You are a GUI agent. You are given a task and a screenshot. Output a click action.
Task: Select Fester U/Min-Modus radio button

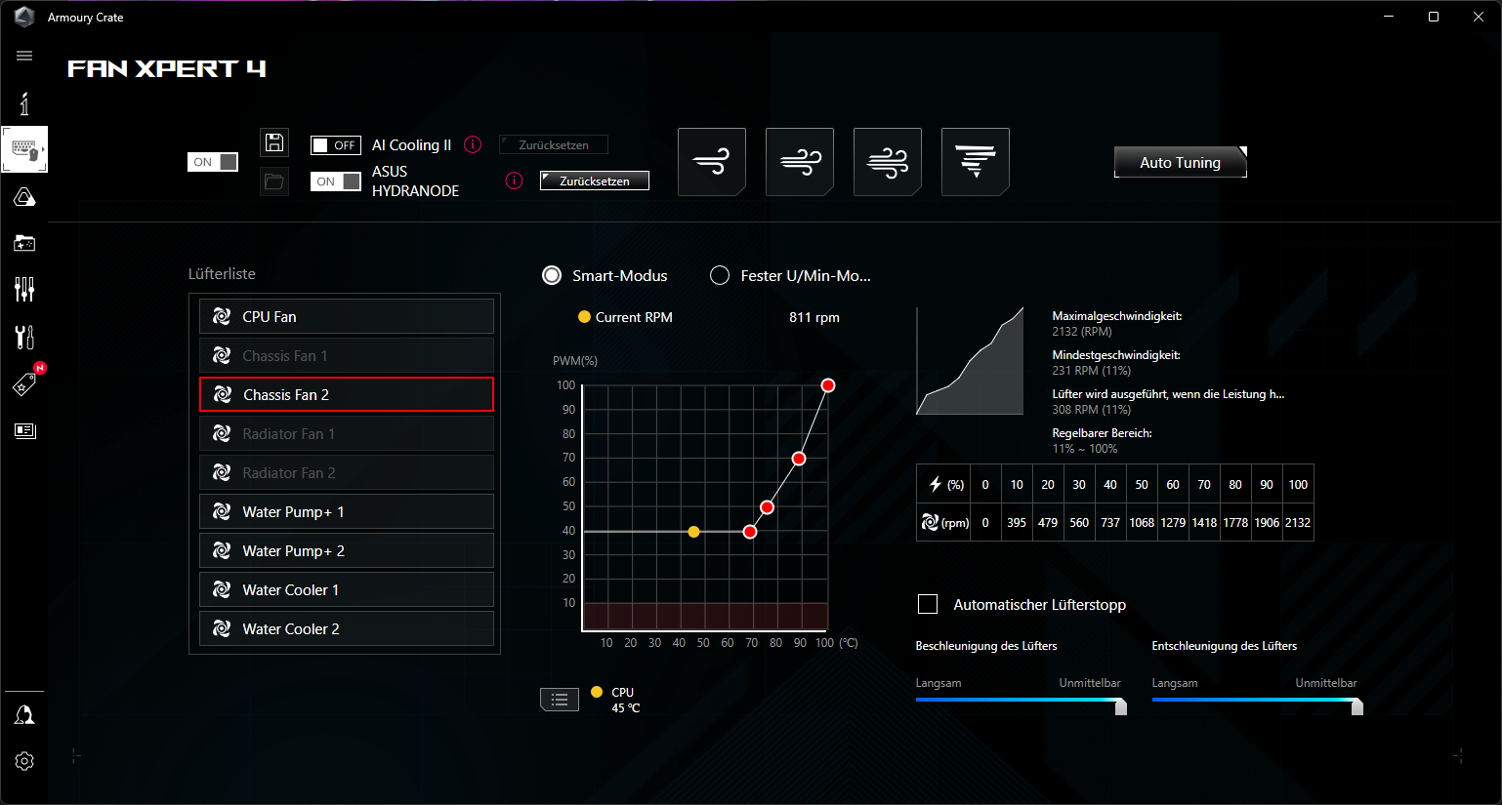coord(720,275)
